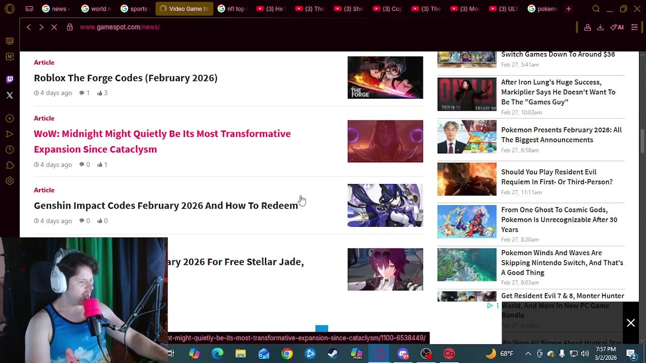Open the sidebar player icon
Image resolution: width=646 pixels, height=363 pixels.
pyautogui.click(x=10, y=118)
